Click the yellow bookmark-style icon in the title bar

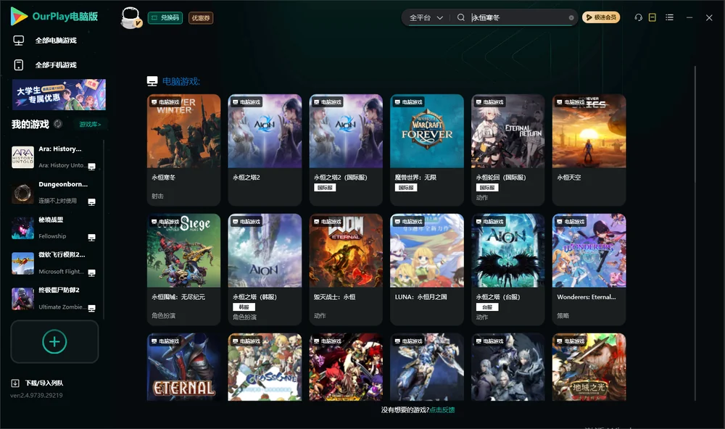point(652,17)
